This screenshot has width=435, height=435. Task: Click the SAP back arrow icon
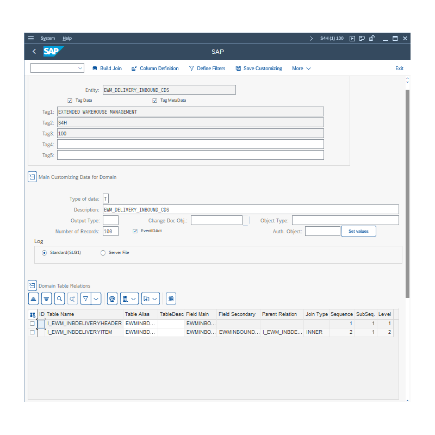(34, 52)
